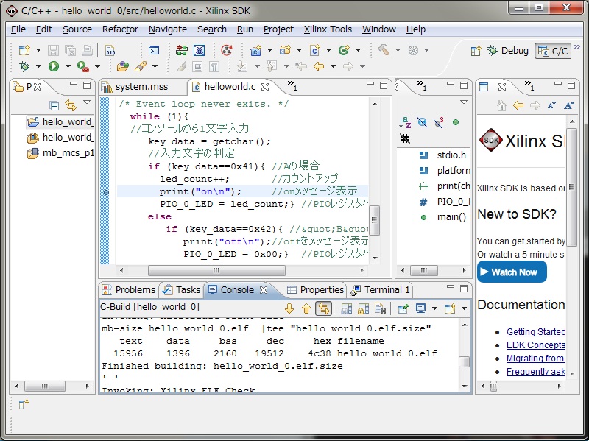Enlarge the font size in help panel

[568, 105]
